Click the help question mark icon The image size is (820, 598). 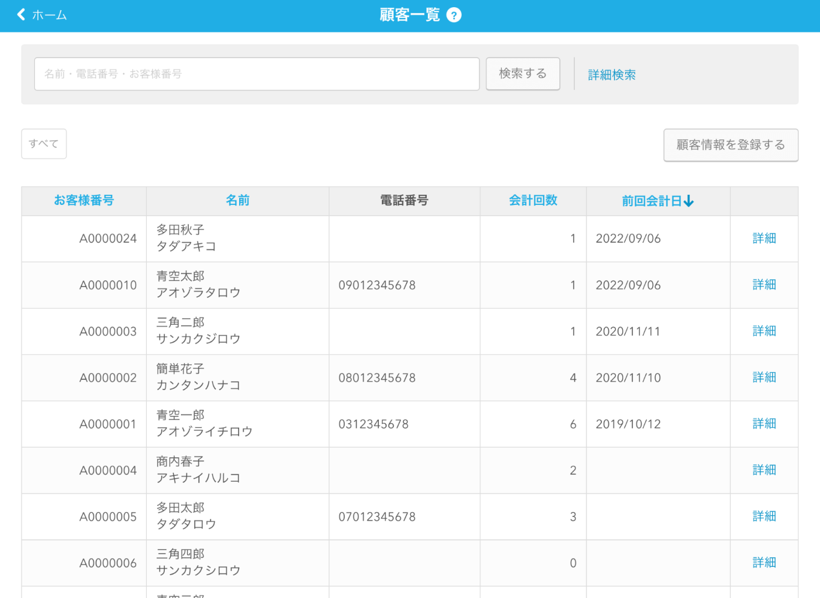pos(454,15)
